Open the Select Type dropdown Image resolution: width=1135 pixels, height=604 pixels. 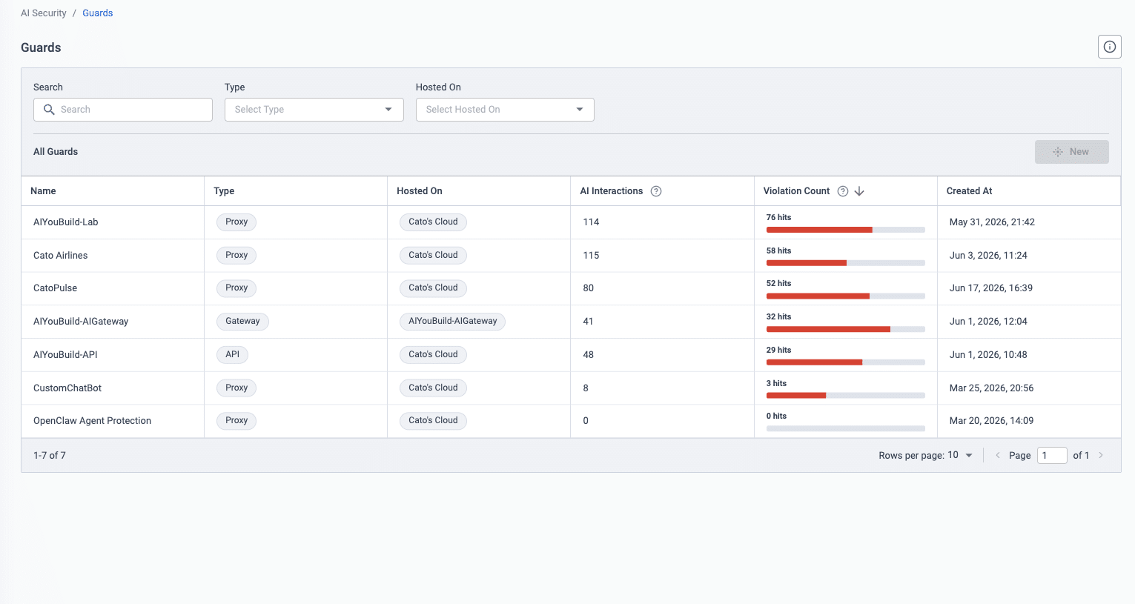point(314,110)
